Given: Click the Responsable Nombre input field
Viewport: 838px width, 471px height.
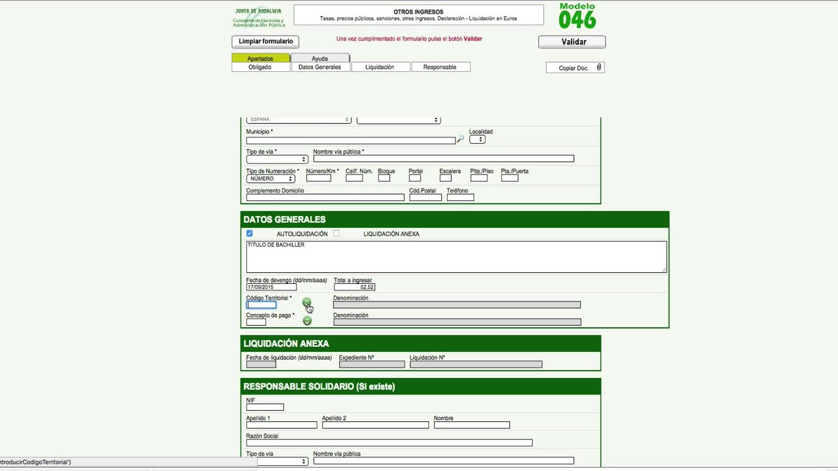Looking at the screenshot, I should [471, 425].
